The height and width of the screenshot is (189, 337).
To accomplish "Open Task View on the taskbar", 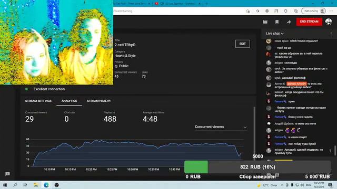I will click(25, 185).
